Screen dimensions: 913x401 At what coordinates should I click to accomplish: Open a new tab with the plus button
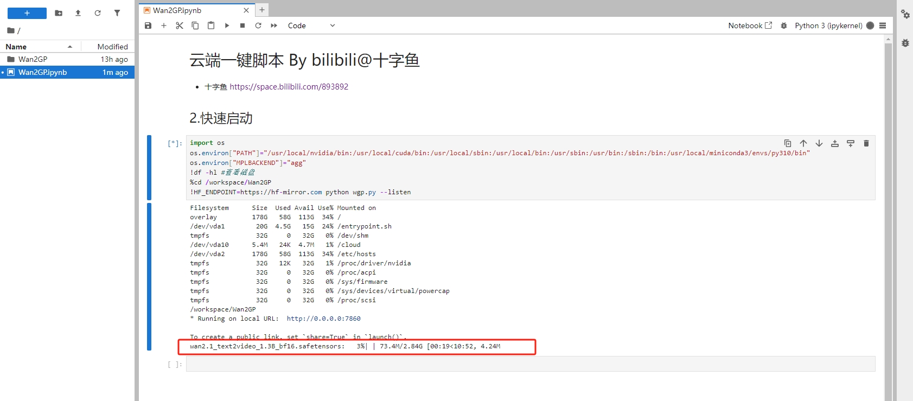click(x=262, y=10)
